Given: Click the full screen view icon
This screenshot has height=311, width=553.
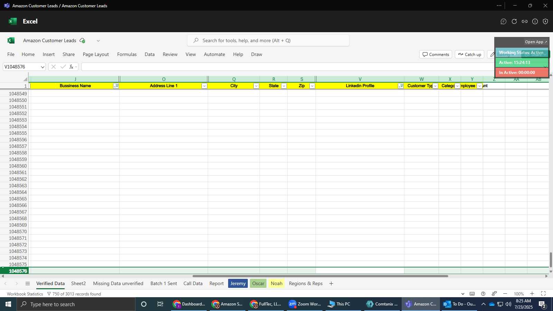Looking at the screenshot, I should point(543,294).
